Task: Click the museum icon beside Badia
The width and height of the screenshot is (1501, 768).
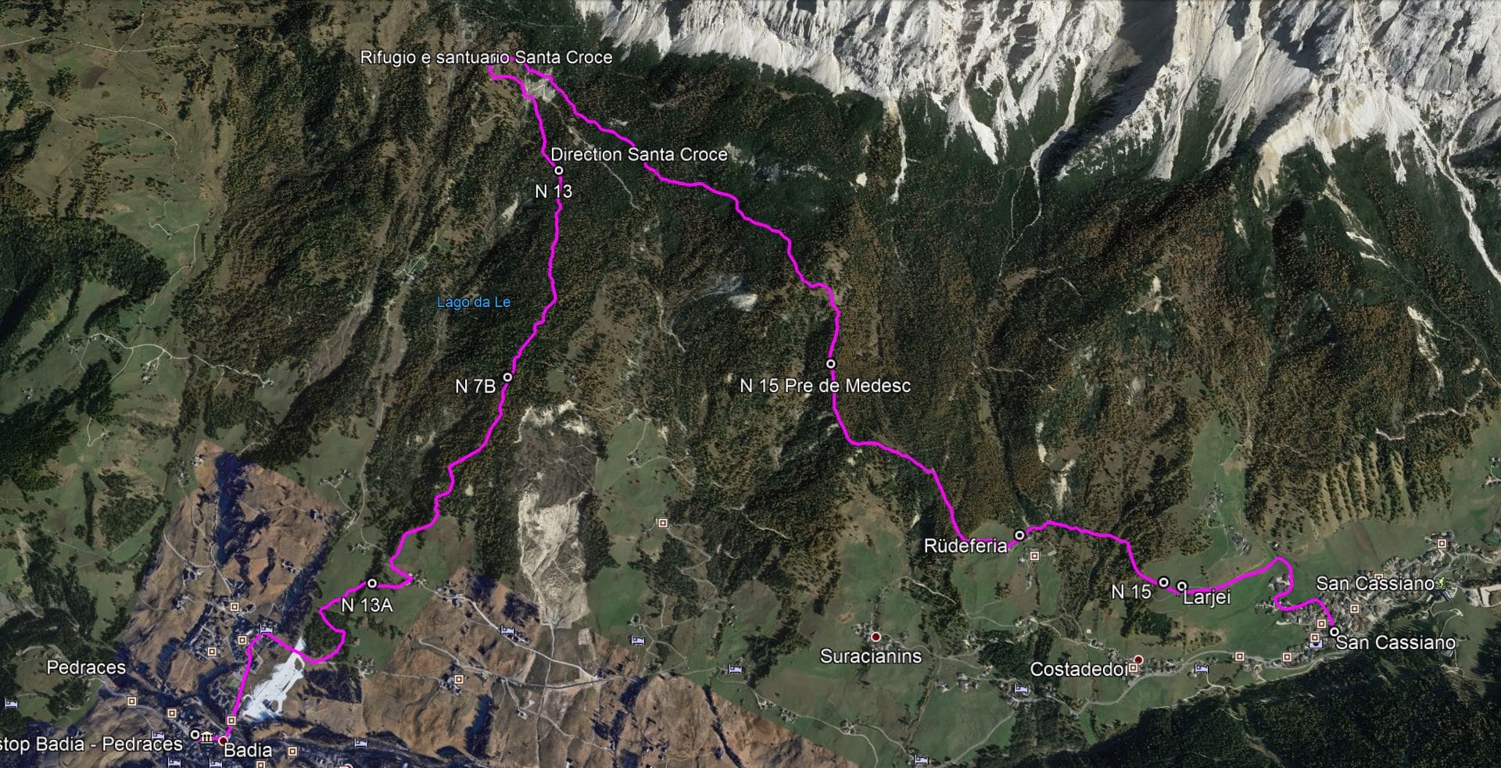Action: tap(208, 738)
